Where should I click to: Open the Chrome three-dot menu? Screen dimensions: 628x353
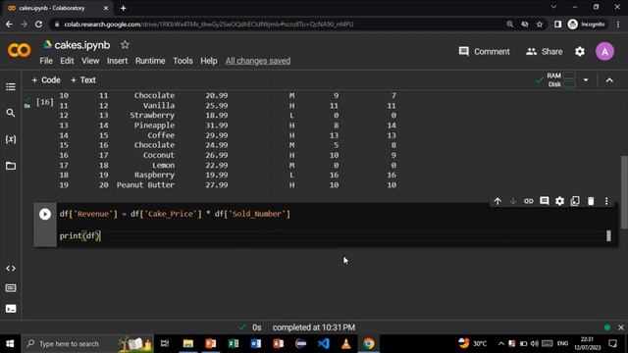click(x=618, y=25)
